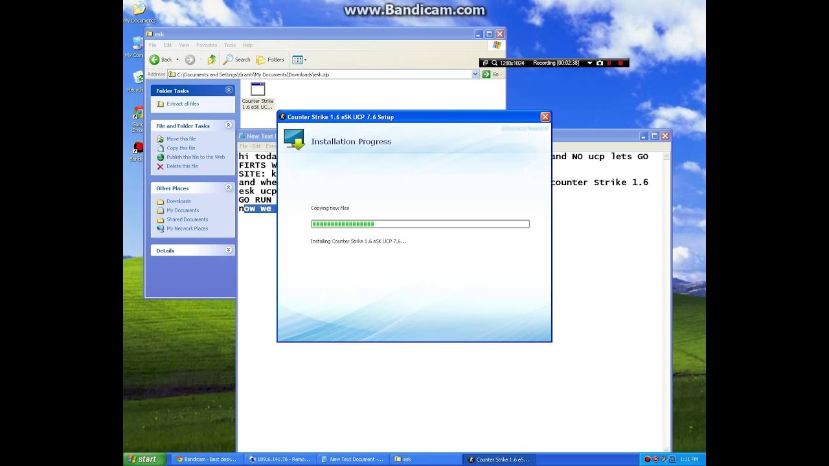Switch to Bandicam Chrome taskbar item
The height and width of the screenshot is (466, 829).
coord(207,459)
